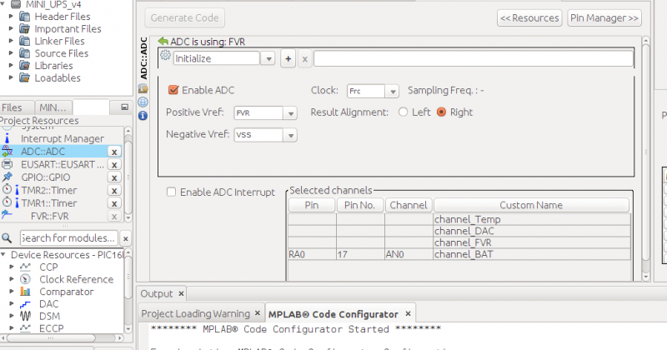Viewport: 667px width, 350px height.
Task: Click the blue info icon in side strip
Action: 143,115
